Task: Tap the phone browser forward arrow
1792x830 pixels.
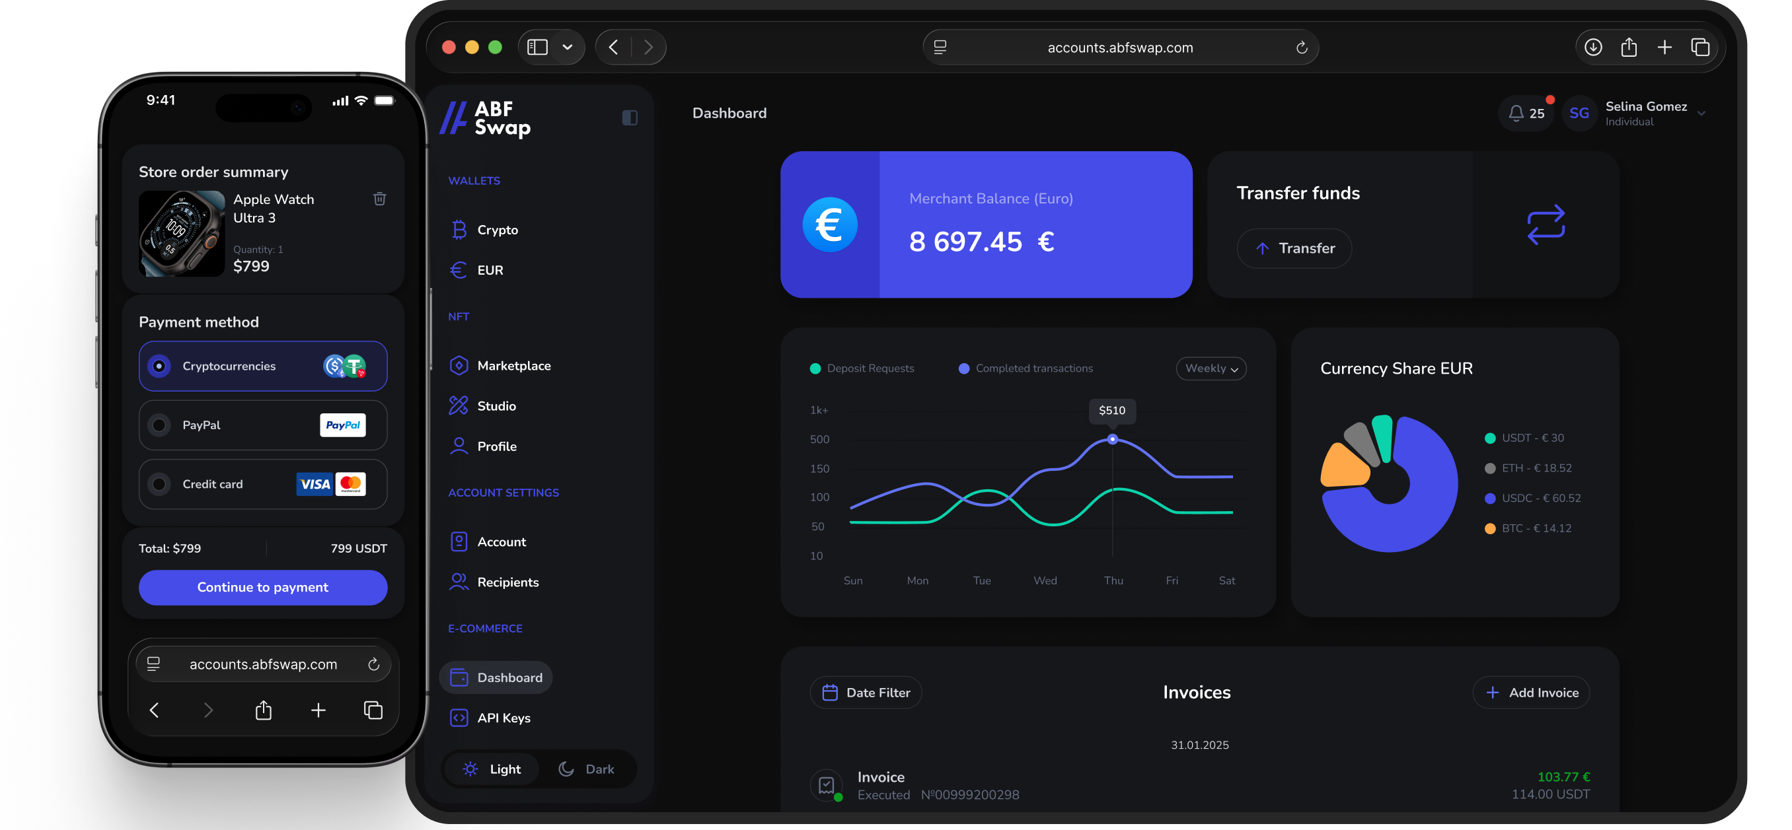Action: click(x=208, y=710)
